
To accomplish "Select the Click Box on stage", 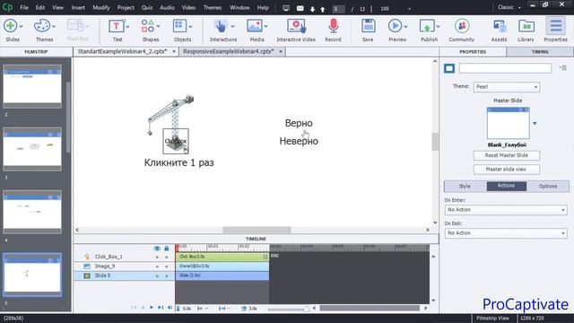I will pos(176,141).
